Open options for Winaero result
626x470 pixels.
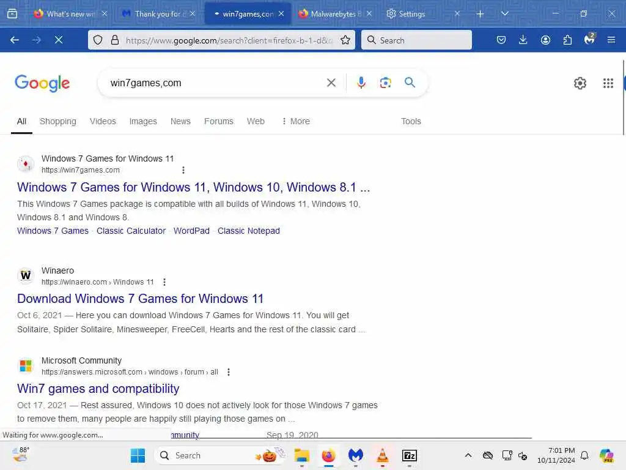[x=164, y=282]
